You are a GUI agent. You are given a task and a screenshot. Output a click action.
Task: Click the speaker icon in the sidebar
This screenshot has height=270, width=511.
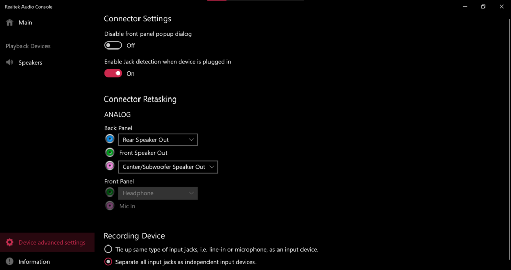10,62
